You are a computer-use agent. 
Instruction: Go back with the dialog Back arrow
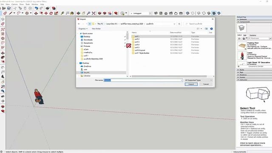tap(79, 24)
